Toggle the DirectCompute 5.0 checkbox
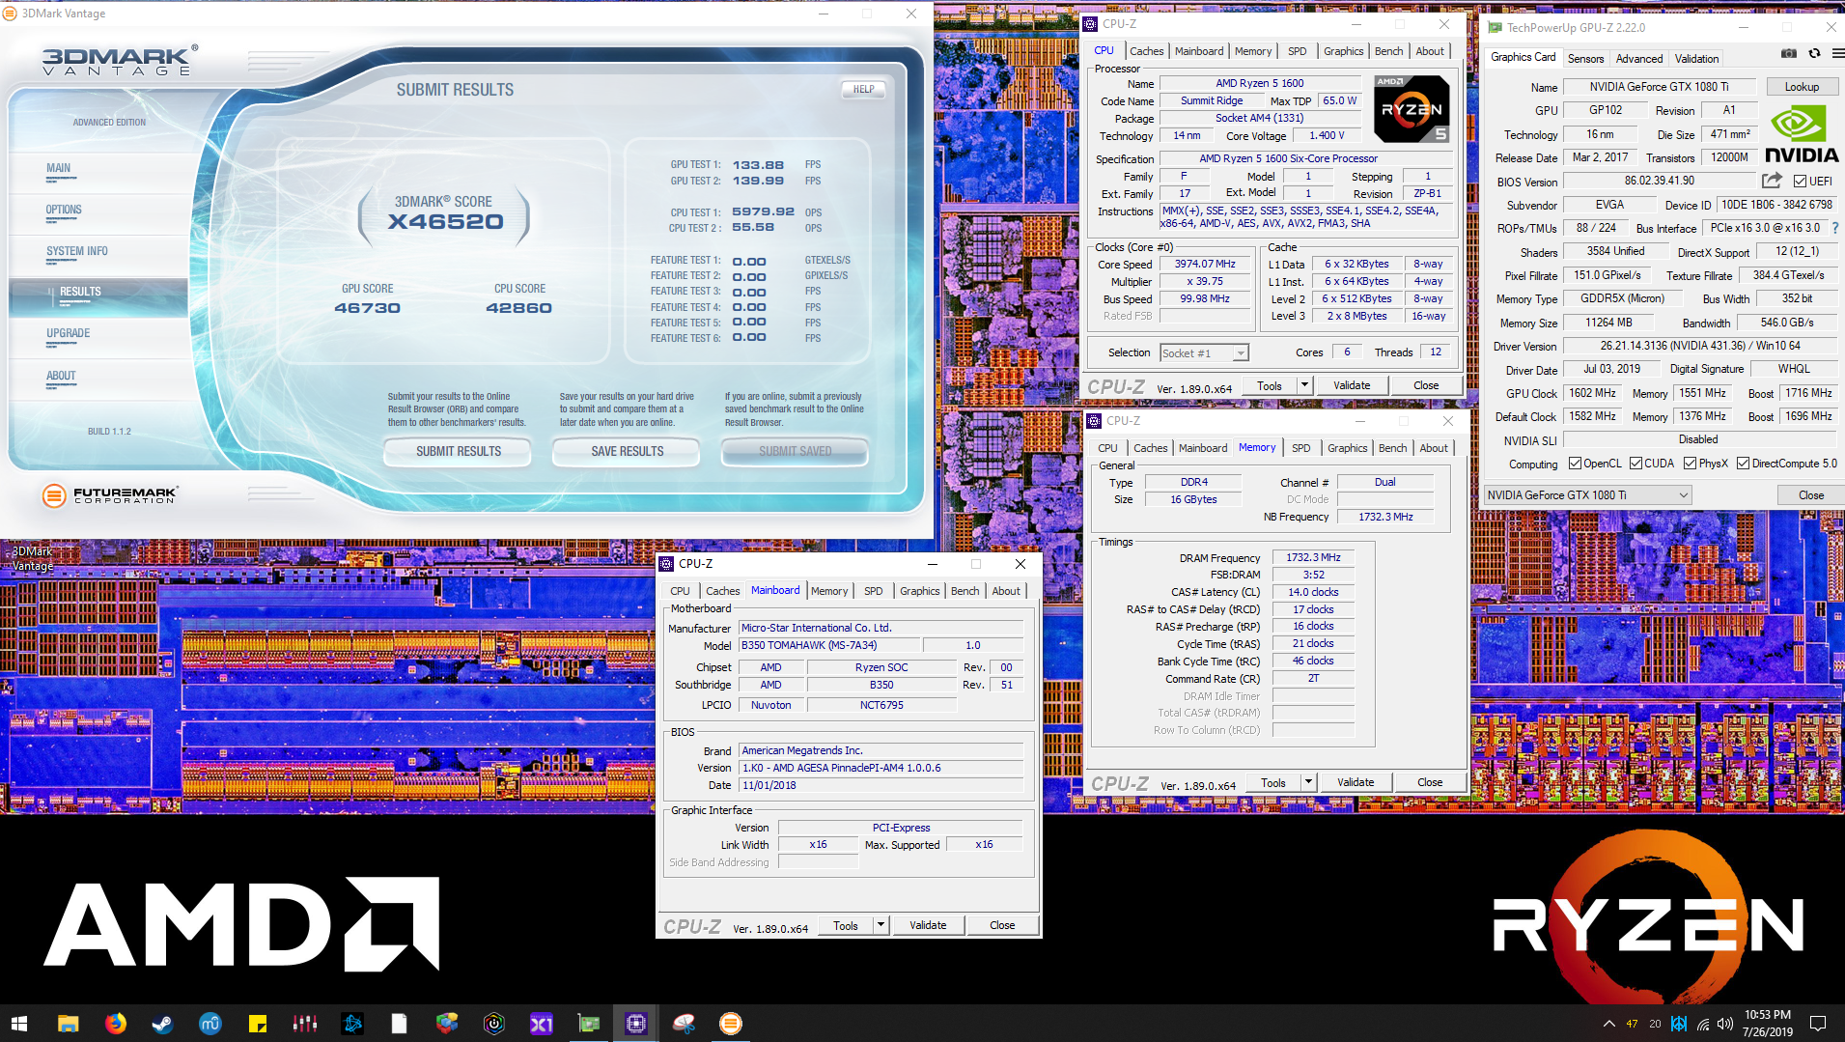Screen dimensions: 1845x1042 tap(1743, 464)
